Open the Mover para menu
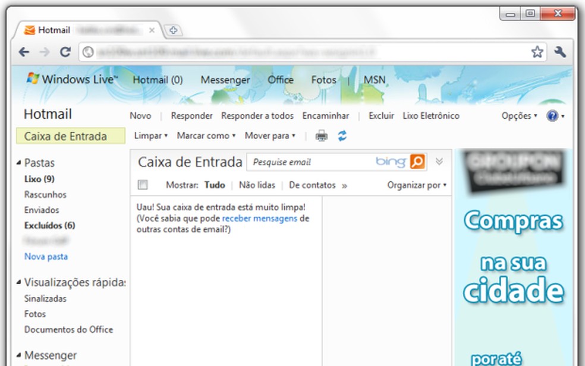 (x=269, y=135)
